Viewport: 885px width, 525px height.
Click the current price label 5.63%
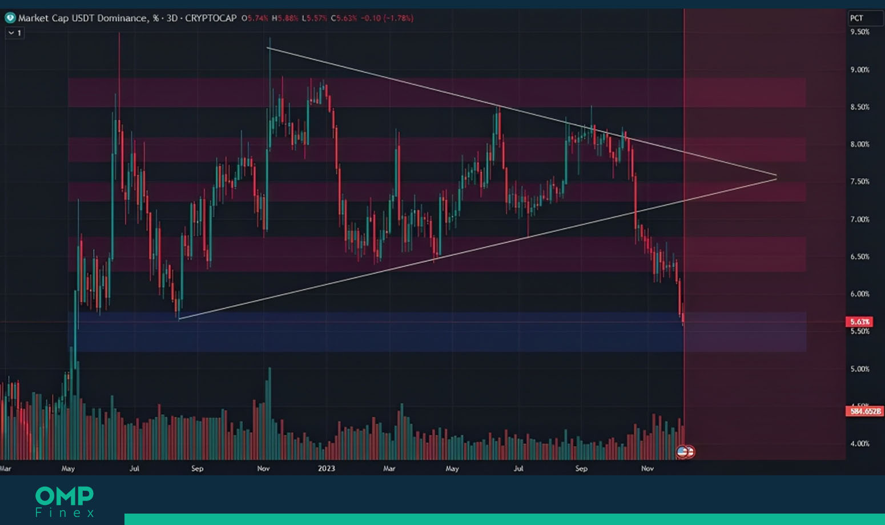point(860,322)
